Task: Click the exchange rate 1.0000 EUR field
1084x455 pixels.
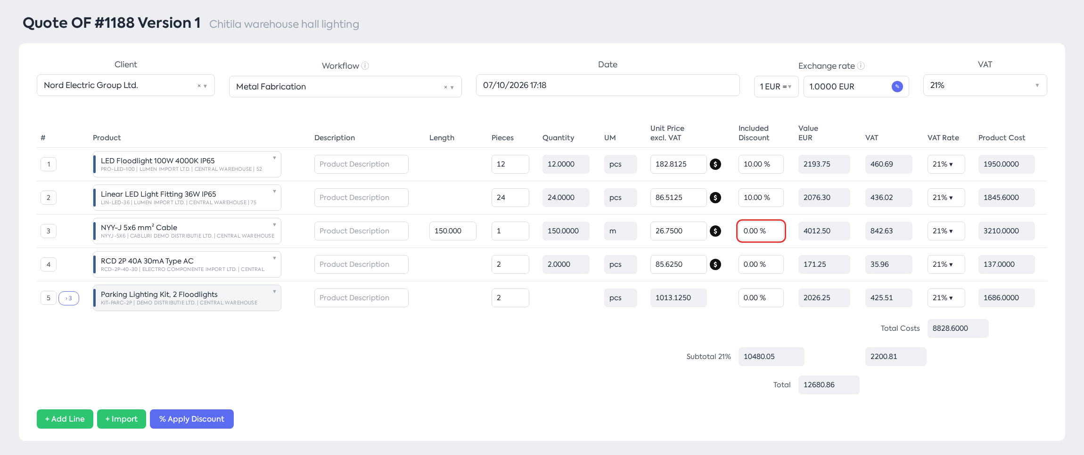Action: pyautogui.click(x=856, y=87)
